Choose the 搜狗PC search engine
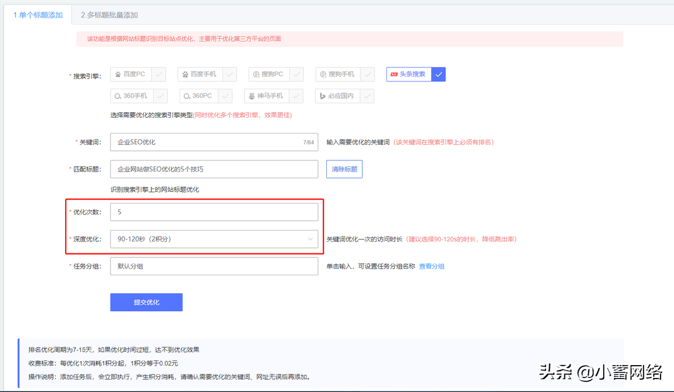This screenshot has height=392, width=674. [270, 74]
